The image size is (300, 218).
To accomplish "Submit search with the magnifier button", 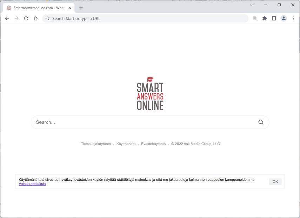I will click(261, 122).
